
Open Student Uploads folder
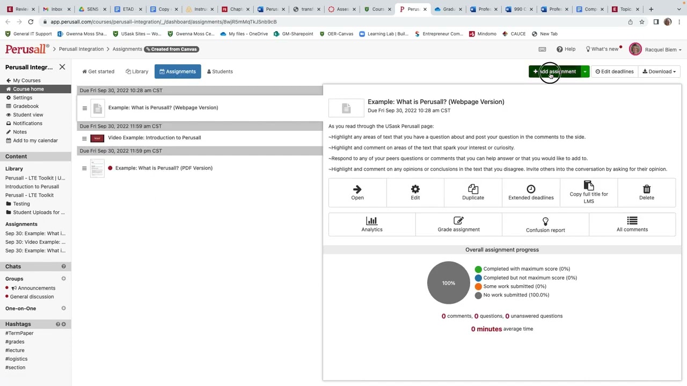(x=35, y=212)
